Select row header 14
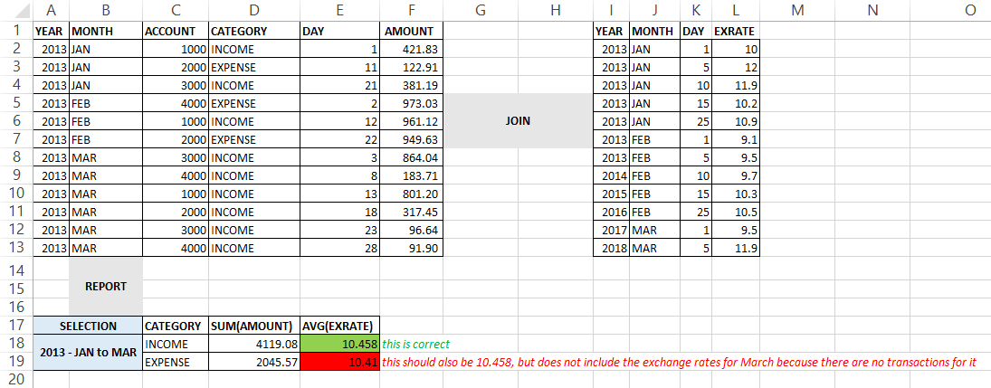This screenshot has height=388, width=991. coord(15,270)
